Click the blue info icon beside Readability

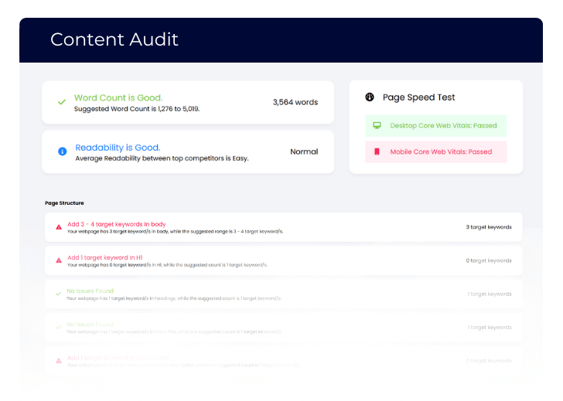pos(62,151)
